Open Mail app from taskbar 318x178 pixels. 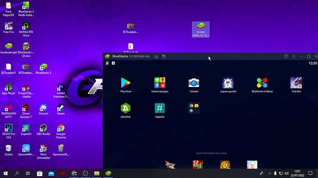[x=51, y=174]
